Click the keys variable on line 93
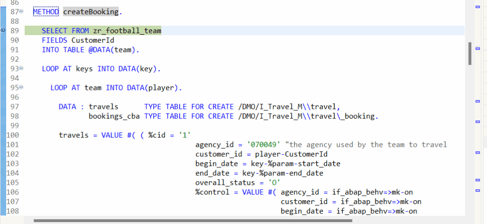The height and width of the screenshot is (224, 487). tap(84, 68)
